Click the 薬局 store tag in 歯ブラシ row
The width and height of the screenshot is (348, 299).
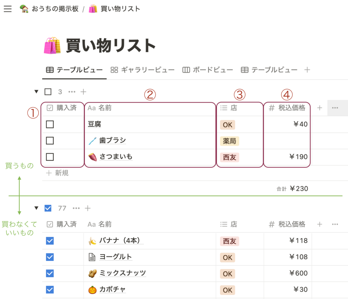229,141
